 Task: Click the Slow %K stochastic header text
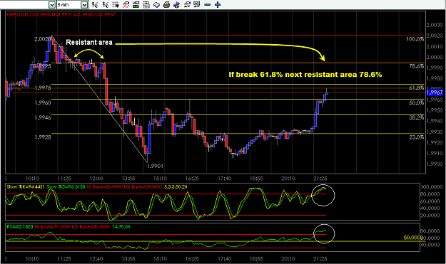click(x=26, y=187)
